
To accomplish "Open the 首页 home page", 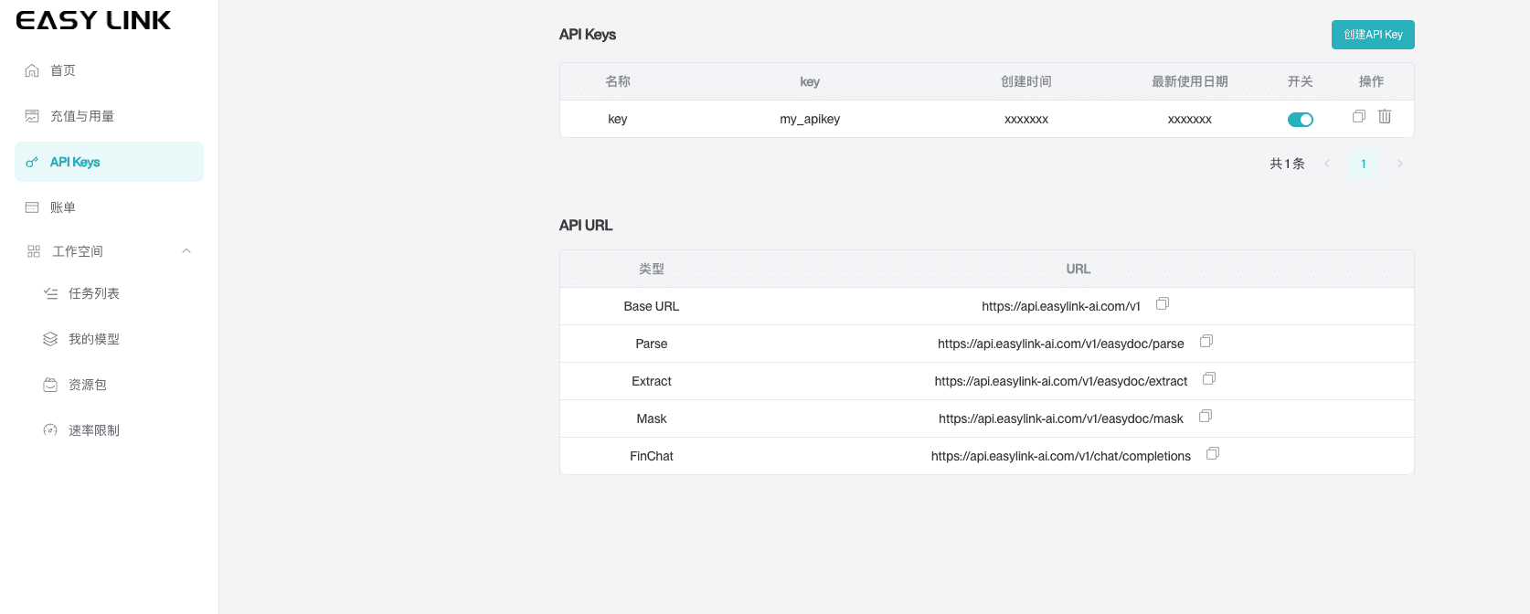I will pyautogui.click(x=63, y=70).
